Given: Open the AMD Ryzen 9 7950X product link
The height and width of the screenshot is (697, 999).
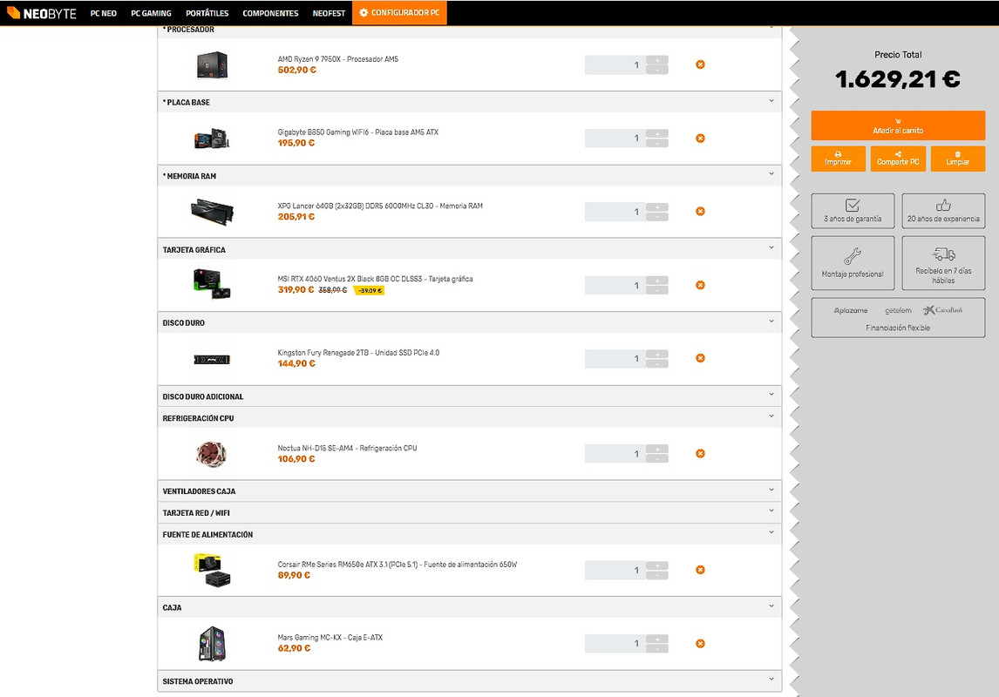Looking at the screenshot, I should point(337,59).
